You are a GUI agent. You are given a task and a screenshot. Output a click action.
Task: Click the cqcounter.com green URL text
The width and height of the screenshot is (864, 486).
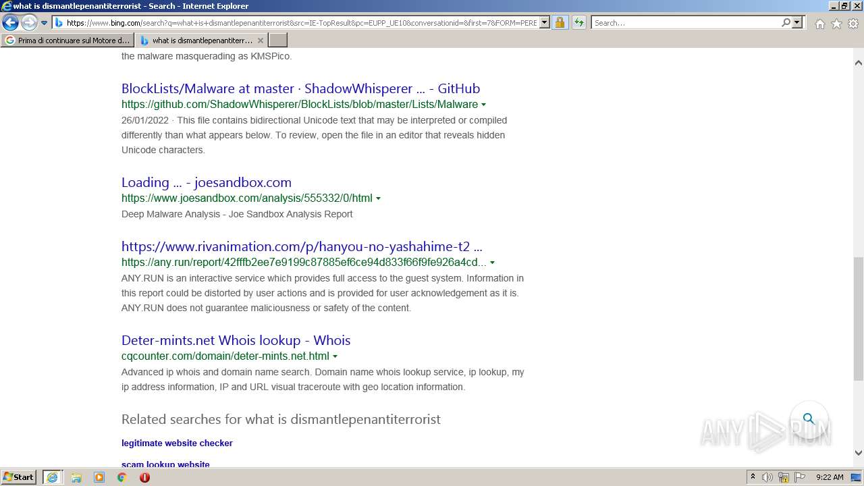225,356
